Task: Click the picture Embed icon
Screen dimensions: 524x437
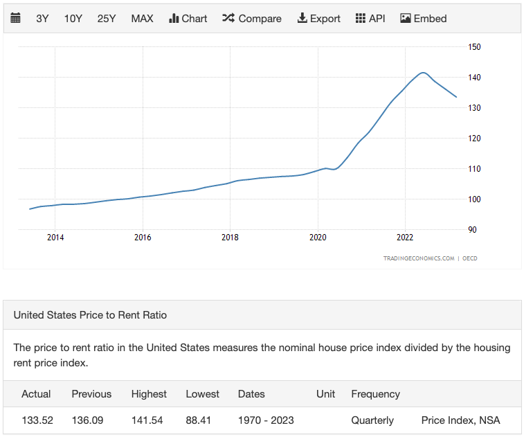Action: pos(406,18)
